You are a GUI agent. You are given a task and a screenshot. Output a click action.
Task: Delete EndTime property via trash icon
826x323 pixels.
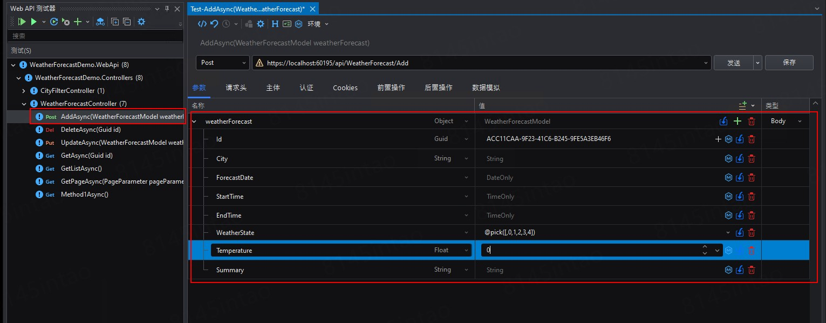[752, 216]
